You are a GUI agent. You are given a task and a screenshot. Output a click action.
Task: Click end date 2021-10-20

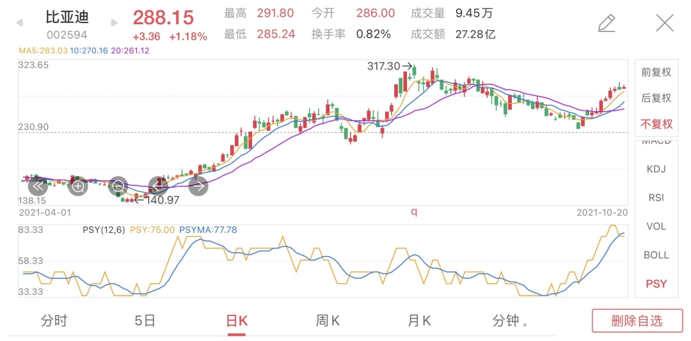(x=602, y=212)
